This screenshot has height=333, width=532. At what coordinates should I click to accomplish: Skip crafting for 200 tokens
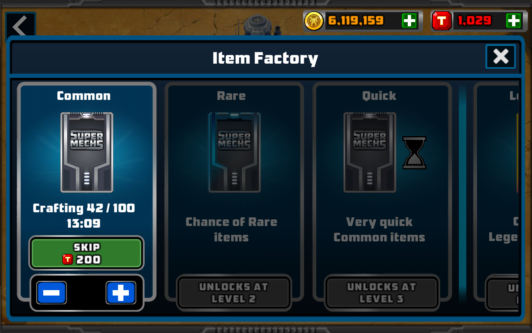86,253
